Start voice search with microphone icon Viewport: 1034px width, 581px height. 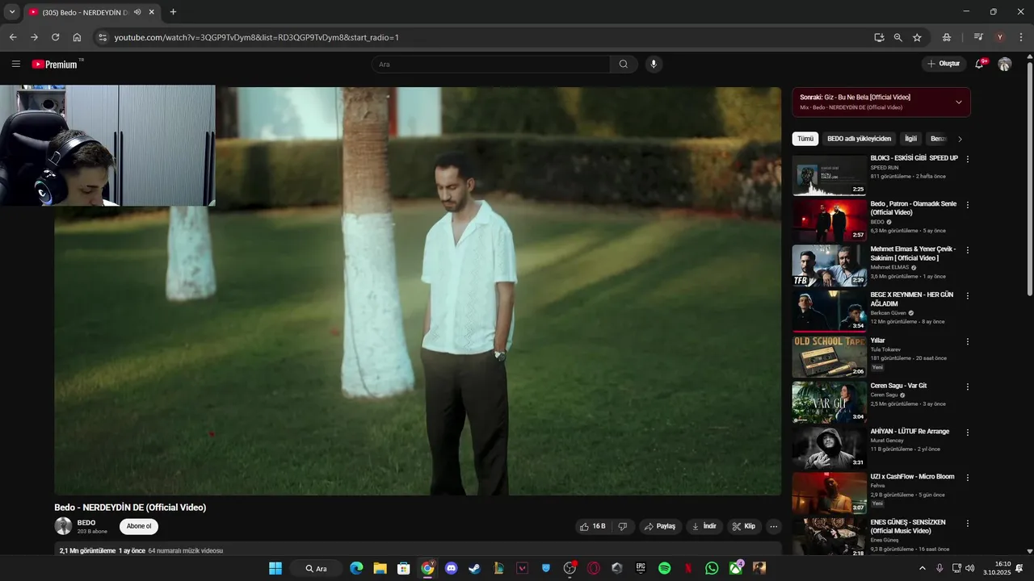click(x=654, y=64)
